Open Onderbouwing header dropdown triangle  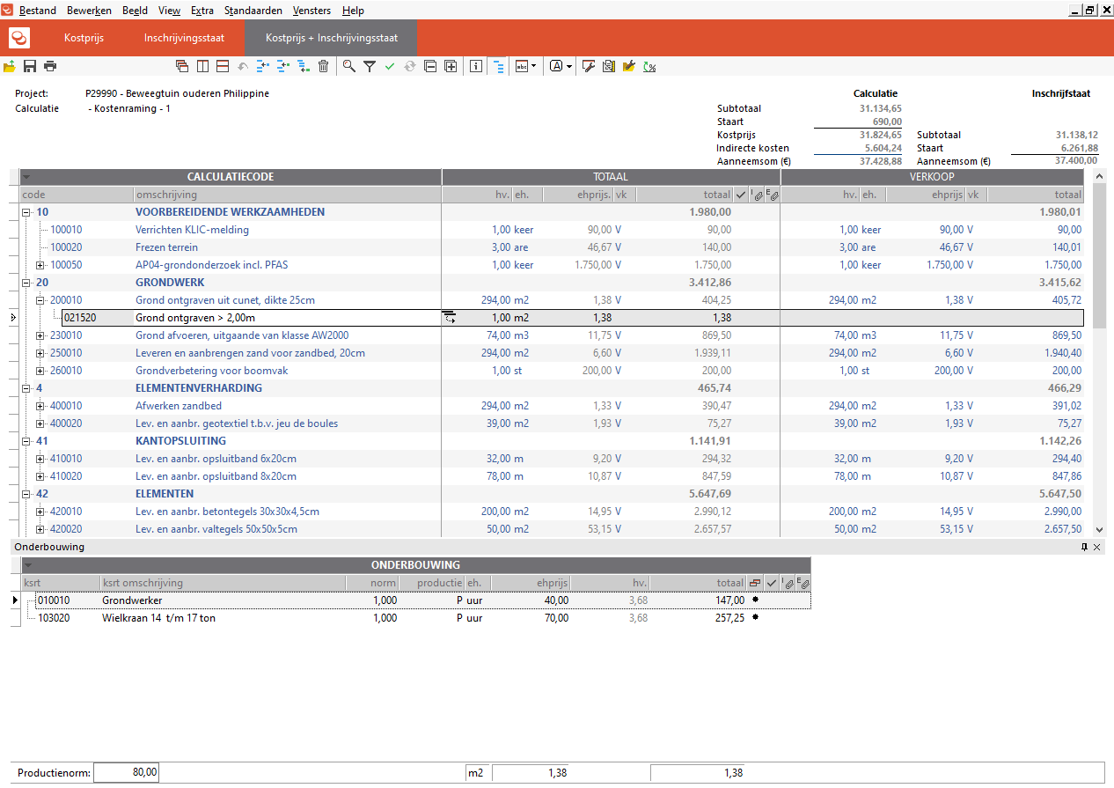tap(26, 565)
